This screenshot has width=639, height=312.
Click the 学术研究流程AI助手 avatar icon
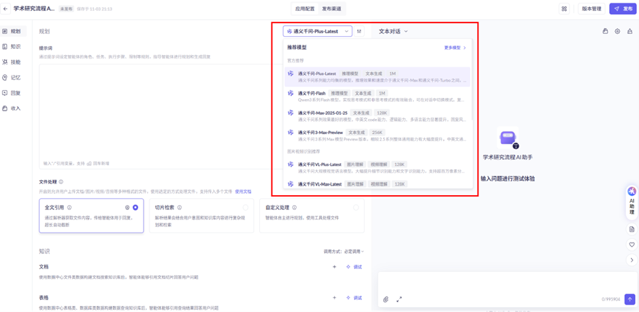[508, 138]
